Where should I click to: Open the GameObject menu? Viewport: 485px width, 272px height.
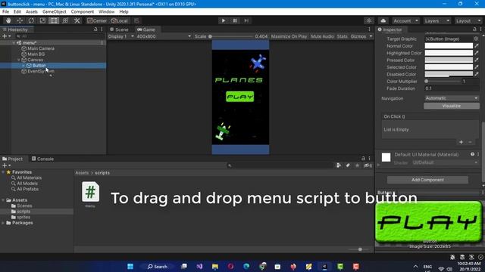[x=54, y=12]
